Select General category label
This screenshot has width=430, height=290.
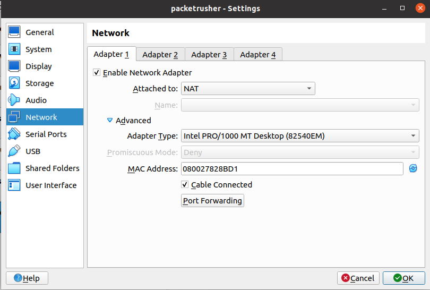coord(40,32)
